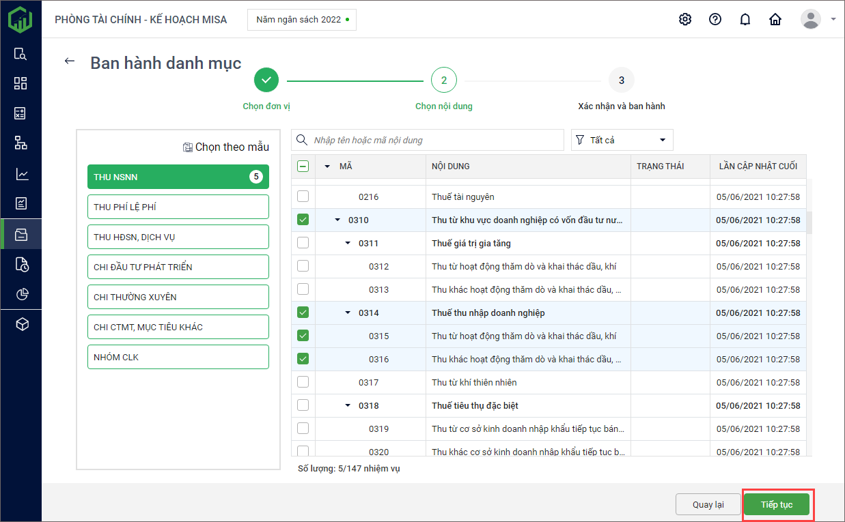Focus the Nhập tên hoặc mã nội dung field
Image resolution: width=845 pixels, height=522 pixels.
tap(428, 140)
